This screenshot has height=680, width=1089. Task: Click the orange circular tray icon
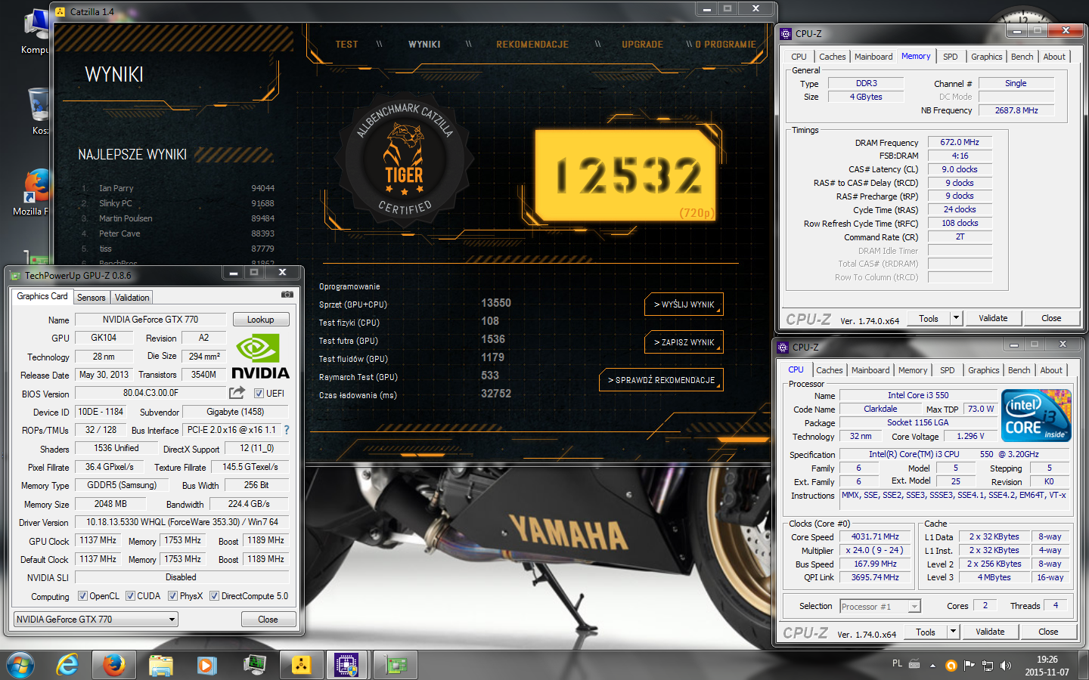[951, 666]
